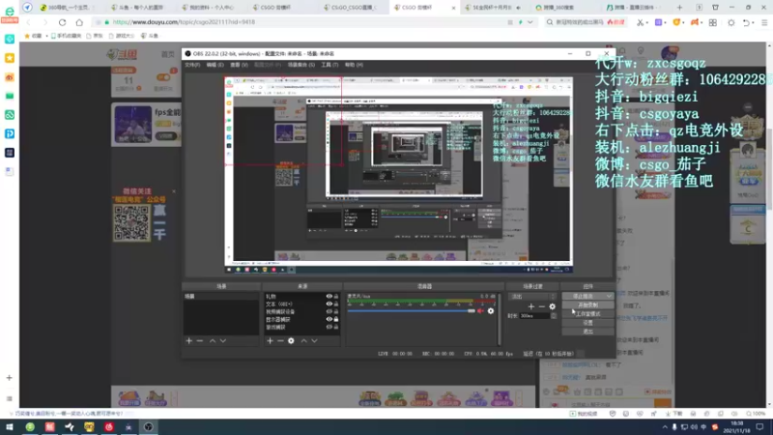Open the first OBS menu bar item
This screenshot has width=773, height=435.
coord(192,65)
